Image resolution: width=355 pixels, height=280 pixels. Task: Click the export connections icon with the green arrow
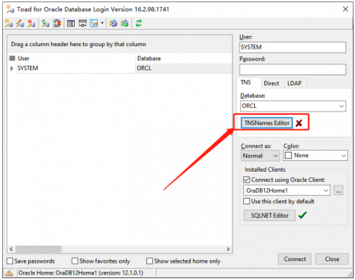pos(125,23)
